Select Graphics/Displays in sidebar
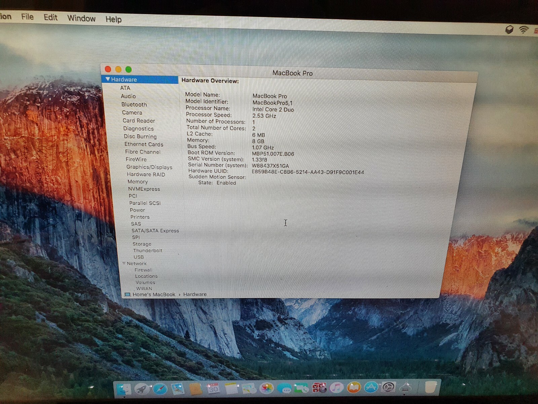This screenshot has width=538, height=404. click(x=149, y=167)
